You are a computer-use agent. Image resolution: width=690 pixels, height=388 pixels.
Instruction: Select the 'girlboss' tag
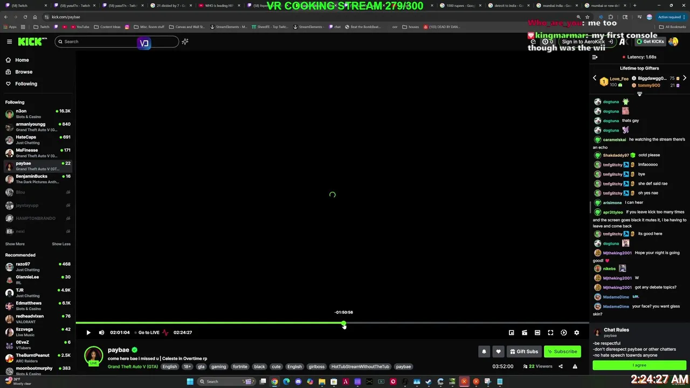pos(316,366)
